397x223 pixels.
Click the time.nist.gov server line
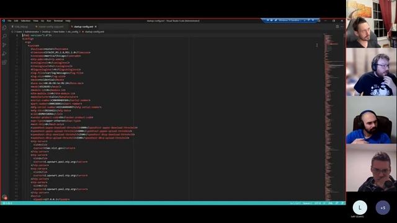click(54, 148)
